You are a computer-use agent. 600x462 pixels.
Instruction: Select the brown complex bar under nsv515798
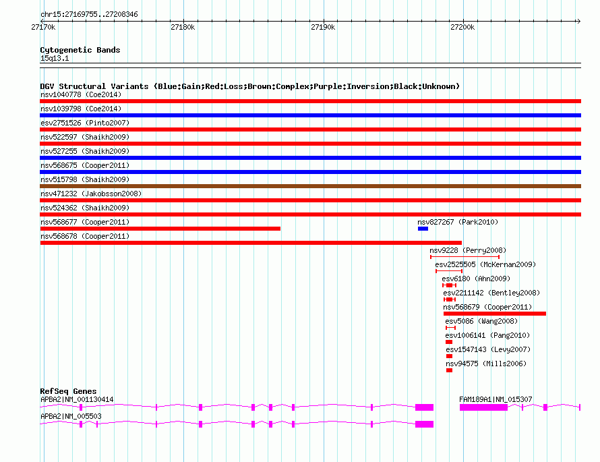[x=310, y=186]
